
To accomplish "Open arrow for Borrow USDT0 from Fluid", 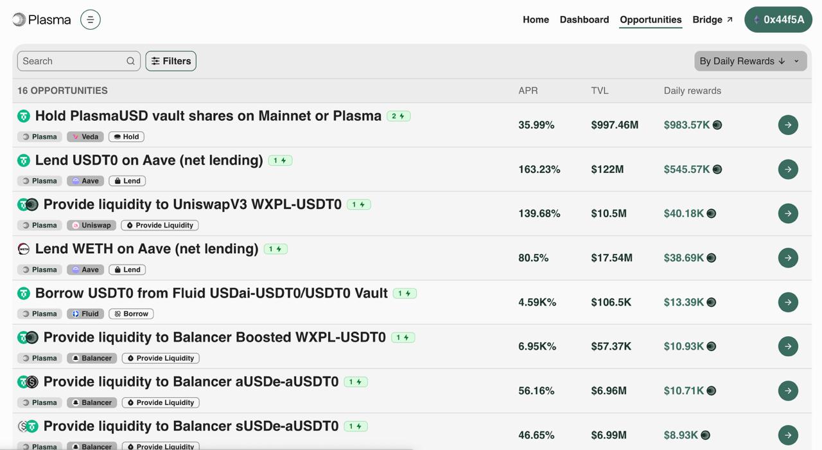I will pos(788,302).
